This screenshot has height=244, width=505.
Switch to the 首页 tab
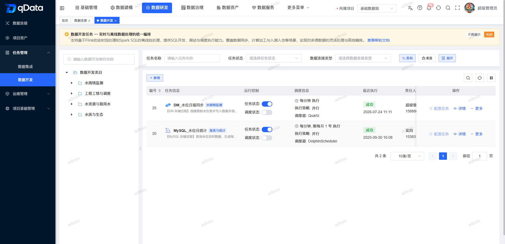(65, 20)
